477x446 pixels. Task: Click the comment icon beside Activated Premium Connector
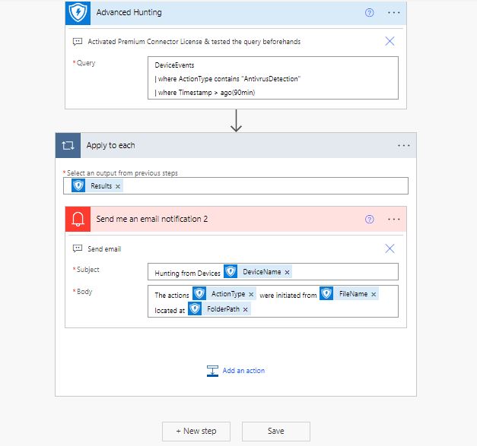pyautogui.click(x=78, y=42)
